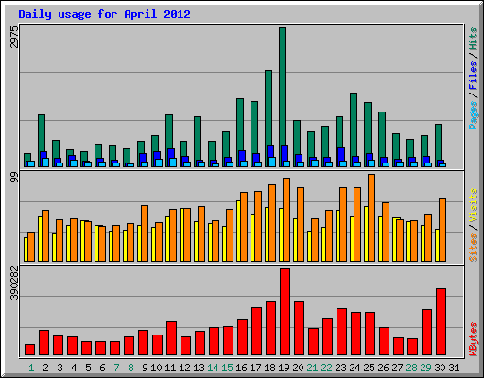Click the tallest red KBytes bar for day 19

pyautogui.click(x=285, y=312)
